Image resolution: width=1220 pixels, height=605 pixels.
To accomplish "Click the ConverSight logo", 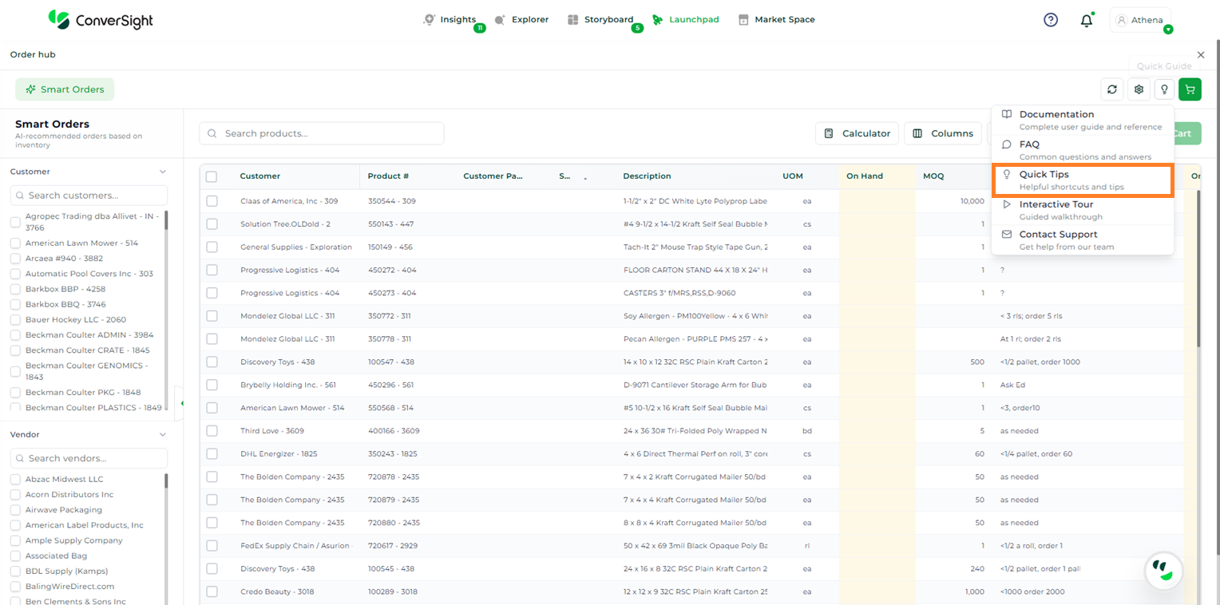I will point(100,20).
